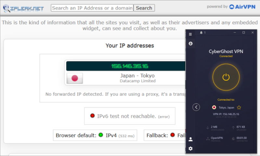This screenshot has width=260, height=156.
Task: Click the upload arrow icon beside 871 KB
Action: click(x=233, y=127)
